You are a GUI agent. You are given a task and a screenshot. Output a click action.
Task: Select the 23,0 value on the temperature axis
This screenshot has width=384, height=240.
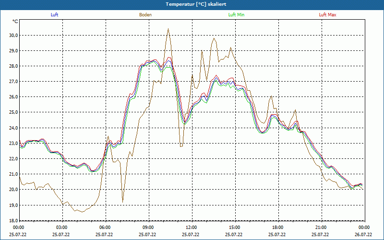click(x=14, y=143)
